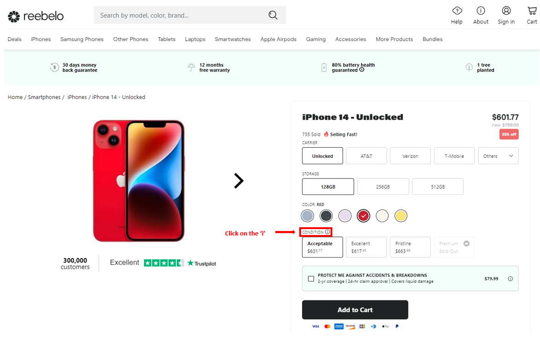Open Help via the question mark icon
The height and width of the screenshot is (339, 540).
click(x=457, y=11)
